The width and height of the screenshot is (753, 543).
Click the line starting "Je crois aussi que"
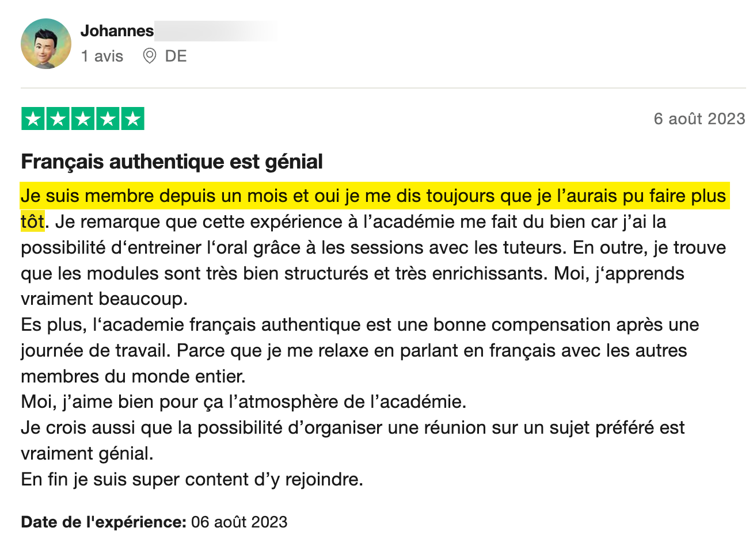[x=352, y=428]
